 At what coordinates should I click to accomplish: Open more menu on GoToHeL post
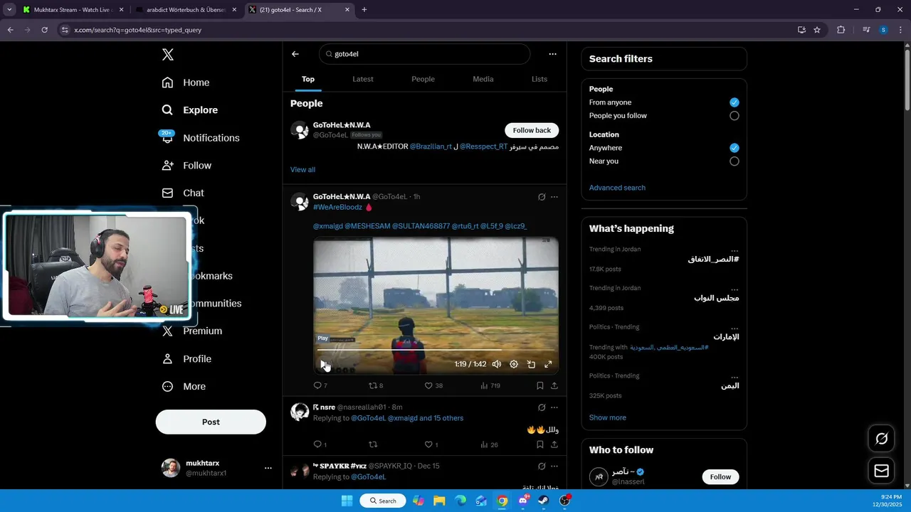click(x=554, y=197)
